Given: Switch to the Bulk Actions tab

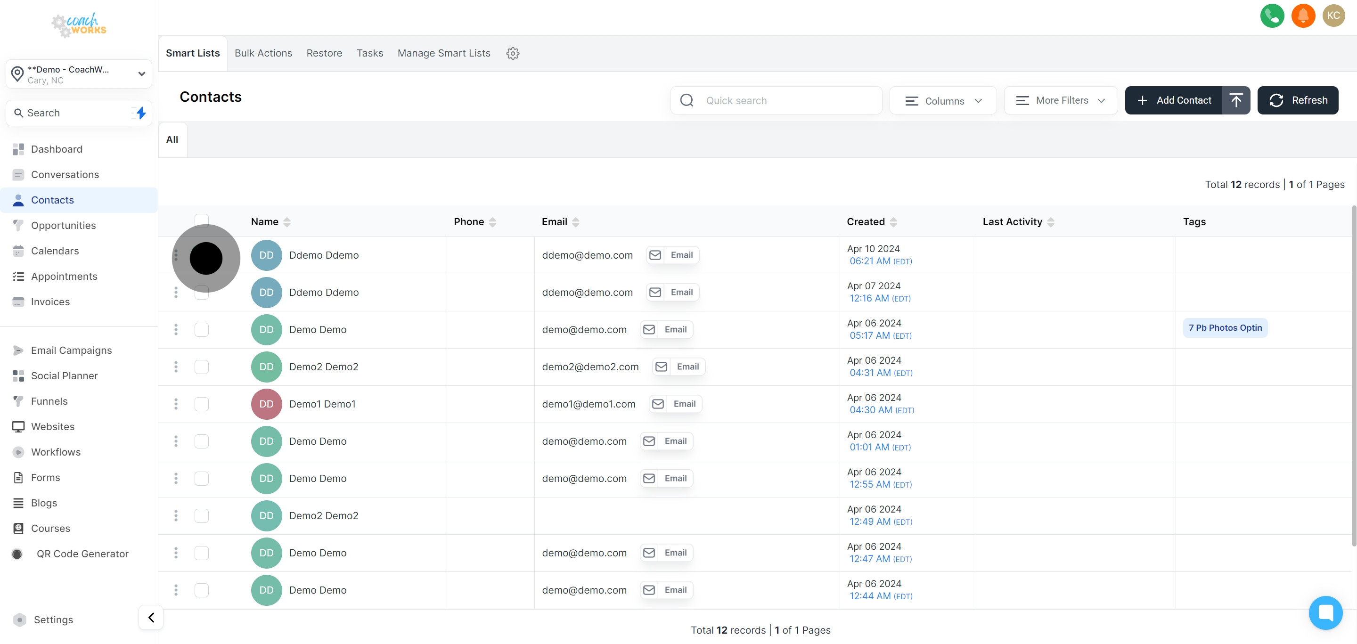Looking at the screenshot, I should [263, 53].
